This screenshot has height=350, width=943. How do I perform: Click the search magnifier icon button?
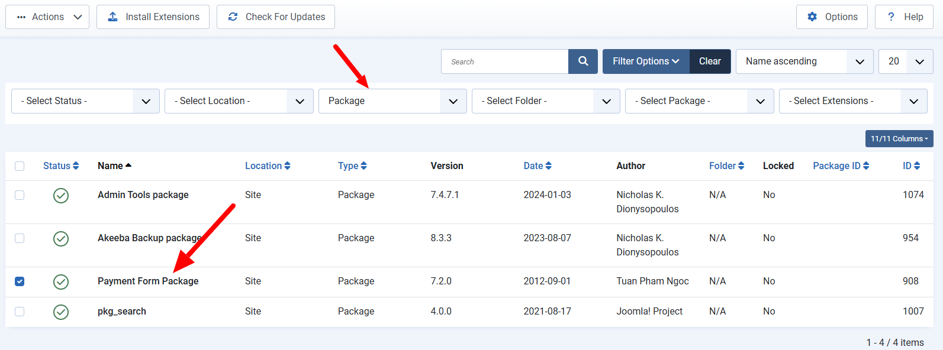click(583, 61)
